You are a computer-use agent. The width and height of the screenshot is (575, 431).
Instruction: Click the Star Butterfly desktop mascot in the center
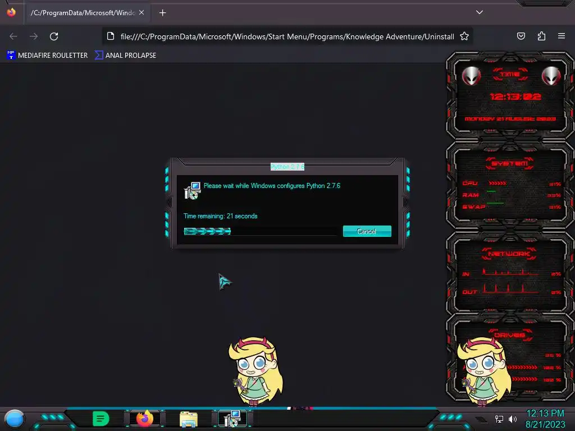[x=255, y=372]
